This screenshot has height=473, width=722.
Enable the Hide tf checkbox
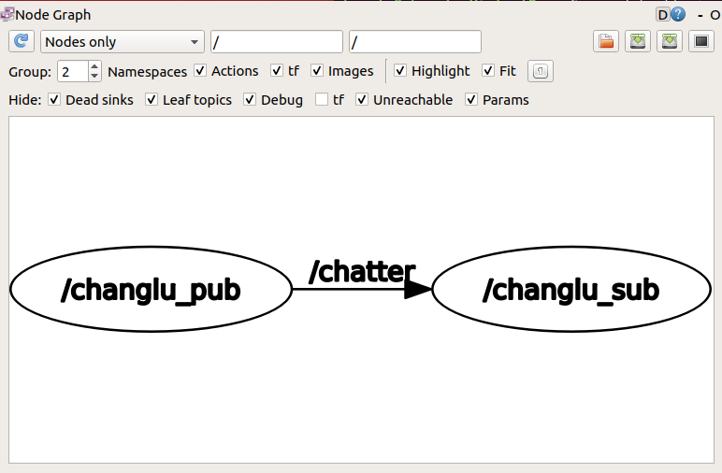pos(322,99)
